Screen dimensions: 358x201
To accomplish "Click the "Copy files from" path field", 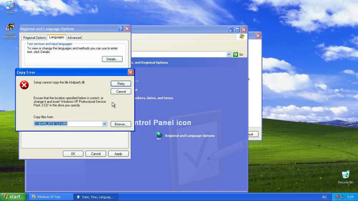I will point(68,124).
